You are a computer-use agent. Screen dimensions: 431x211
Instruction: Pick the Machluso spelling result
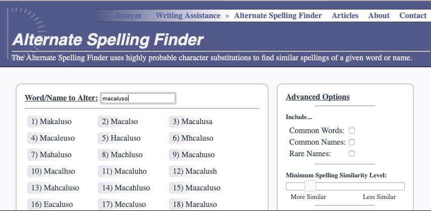[x=122, y=155]
